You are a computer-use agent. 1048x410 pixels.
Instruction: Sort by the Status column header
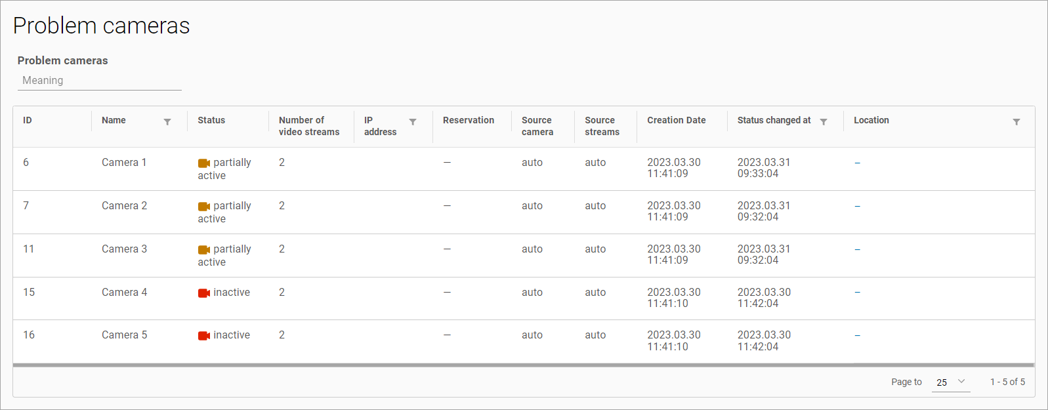coord(211,120)
